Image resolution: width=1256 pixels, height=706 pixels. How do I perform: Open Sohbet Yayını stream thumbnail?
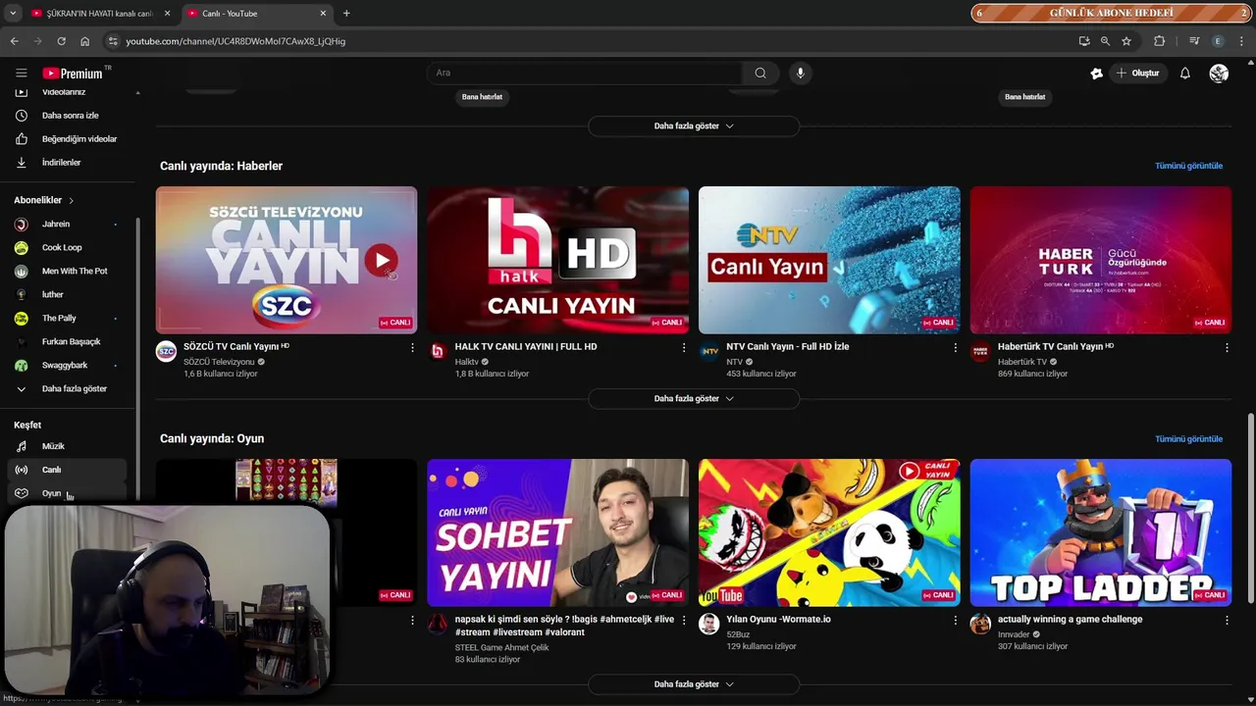coord(557,532)
